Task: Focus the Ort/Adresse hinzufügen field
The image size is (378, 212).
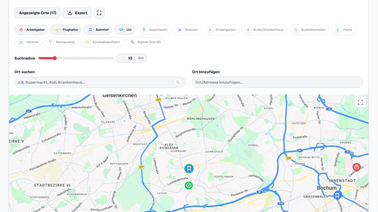Action: [278, 82]
